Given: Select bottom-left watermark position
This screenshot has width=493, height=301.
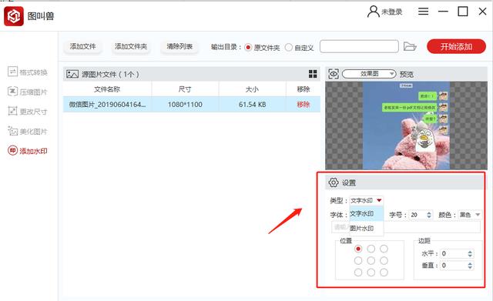Looking at the screenshot, I should point(358,273).
